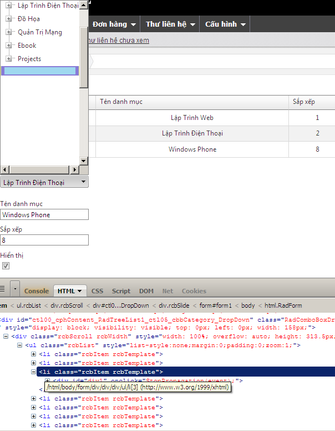Open the Đơn hàng menu
Viewport: 335px width, 431px height.
[x=114, y=24]
